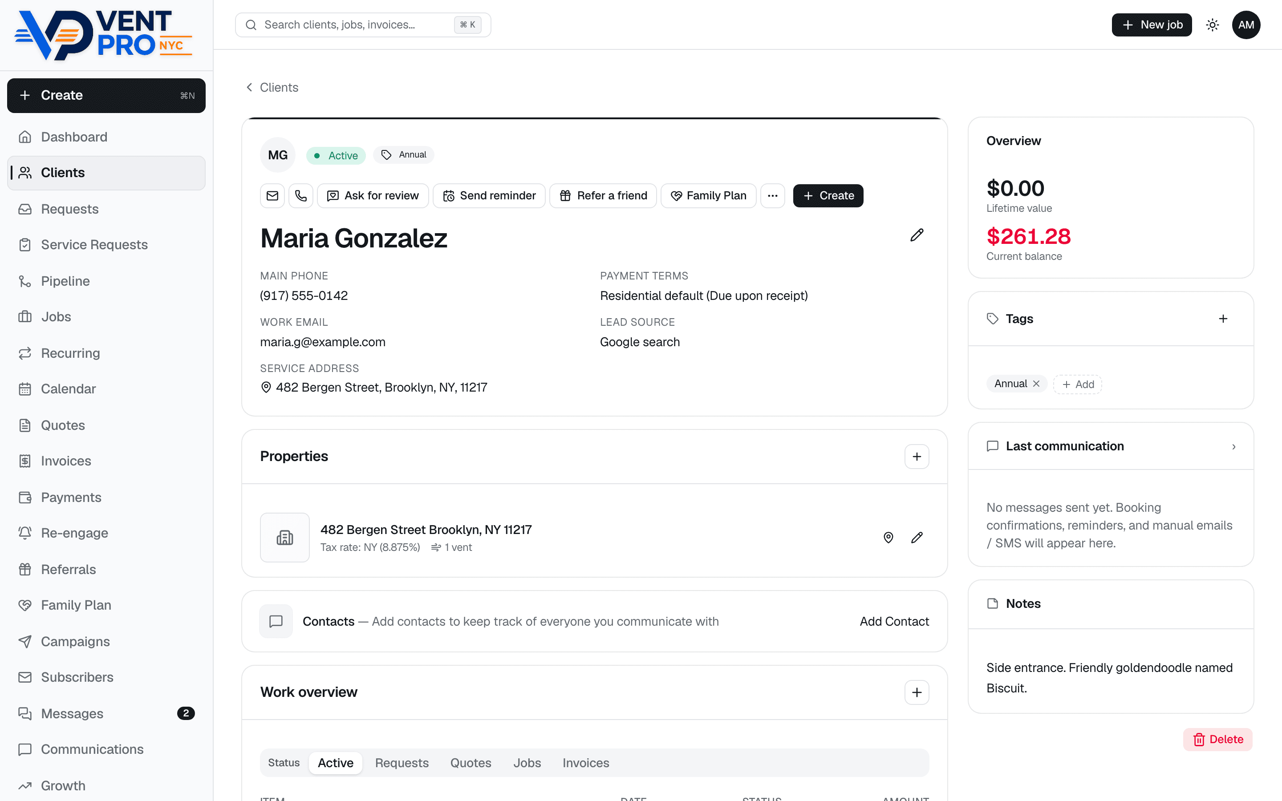Add a tag with the Tags plus icon
The width and height of the screenshot is (1282, 801).
[1223, 319]
